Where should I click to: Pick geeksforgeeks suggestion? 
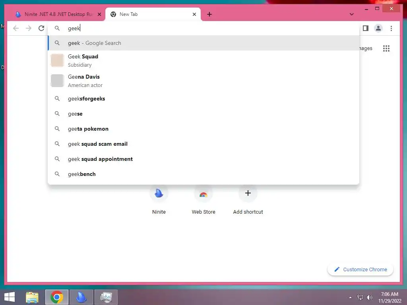204,98
